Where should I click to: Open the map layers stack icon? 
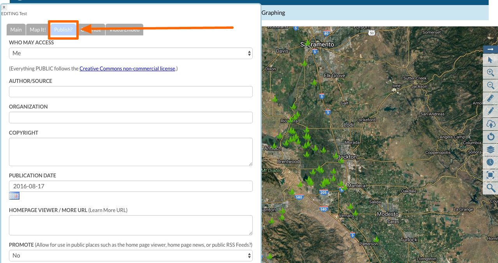click(x=490, y=149)
